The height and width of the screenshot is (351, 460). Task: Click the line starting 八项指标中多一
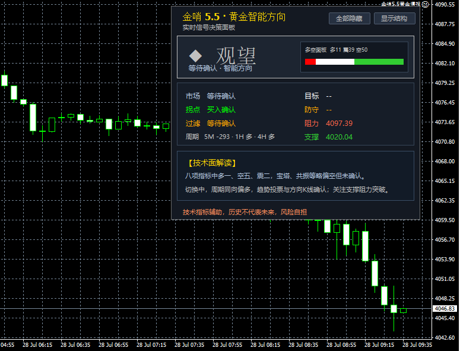click(x=275, y=176)
